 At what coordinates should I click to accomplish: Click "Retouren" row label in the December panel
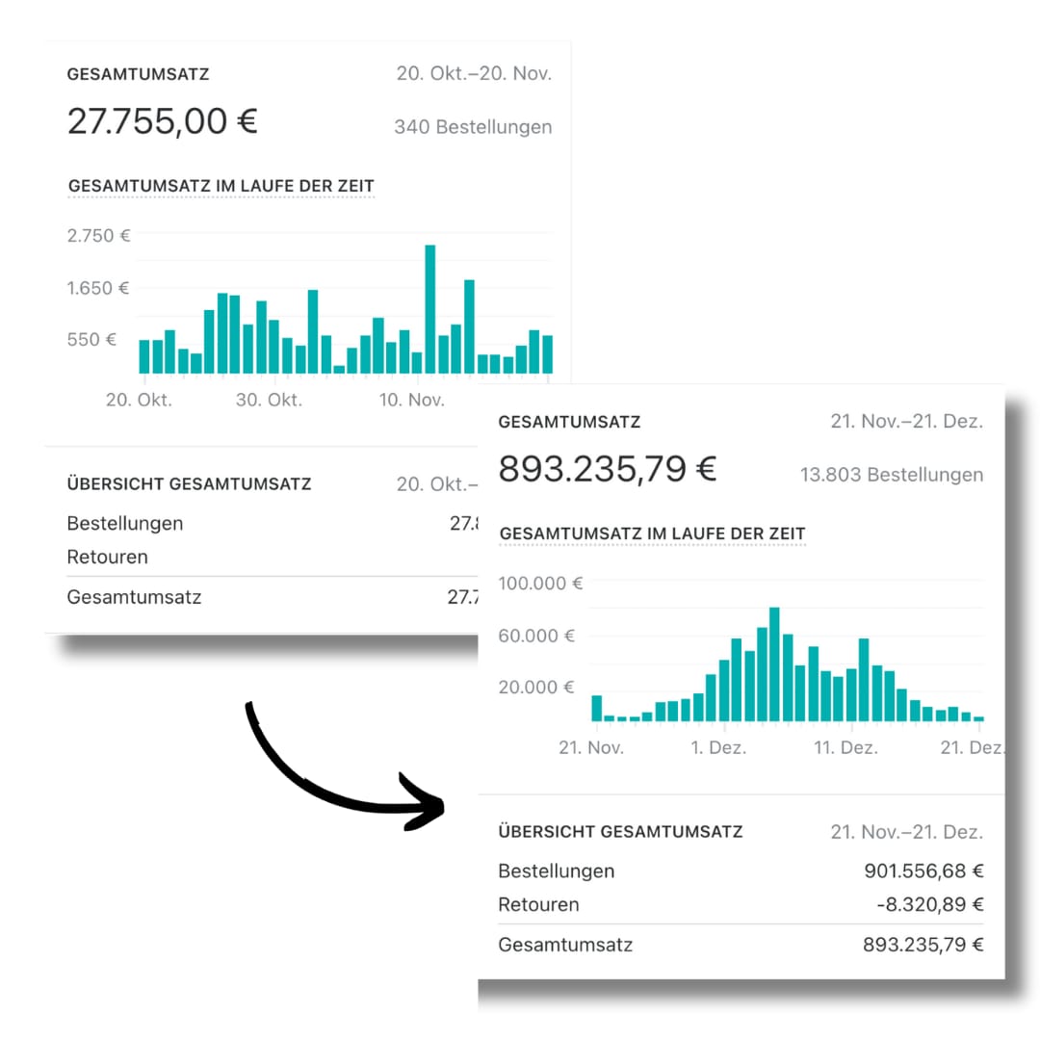538,904
